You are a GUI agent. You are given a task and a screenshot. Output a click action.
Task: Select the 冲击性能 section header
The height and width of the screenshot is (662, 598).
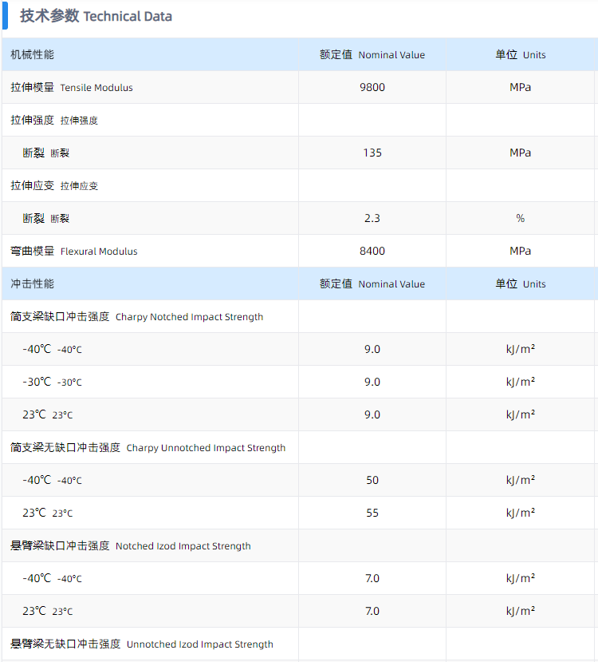click(33, 283)
